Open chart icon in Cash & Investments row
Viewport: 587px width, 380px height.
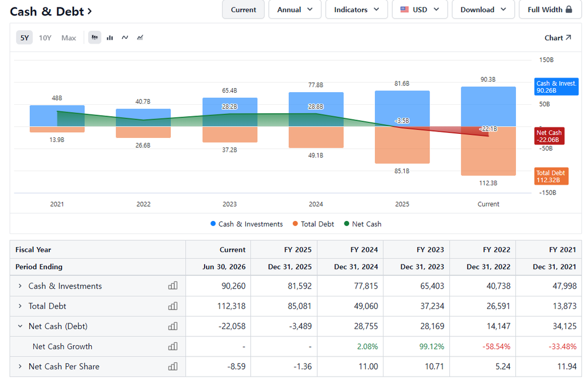coord(173,286)
